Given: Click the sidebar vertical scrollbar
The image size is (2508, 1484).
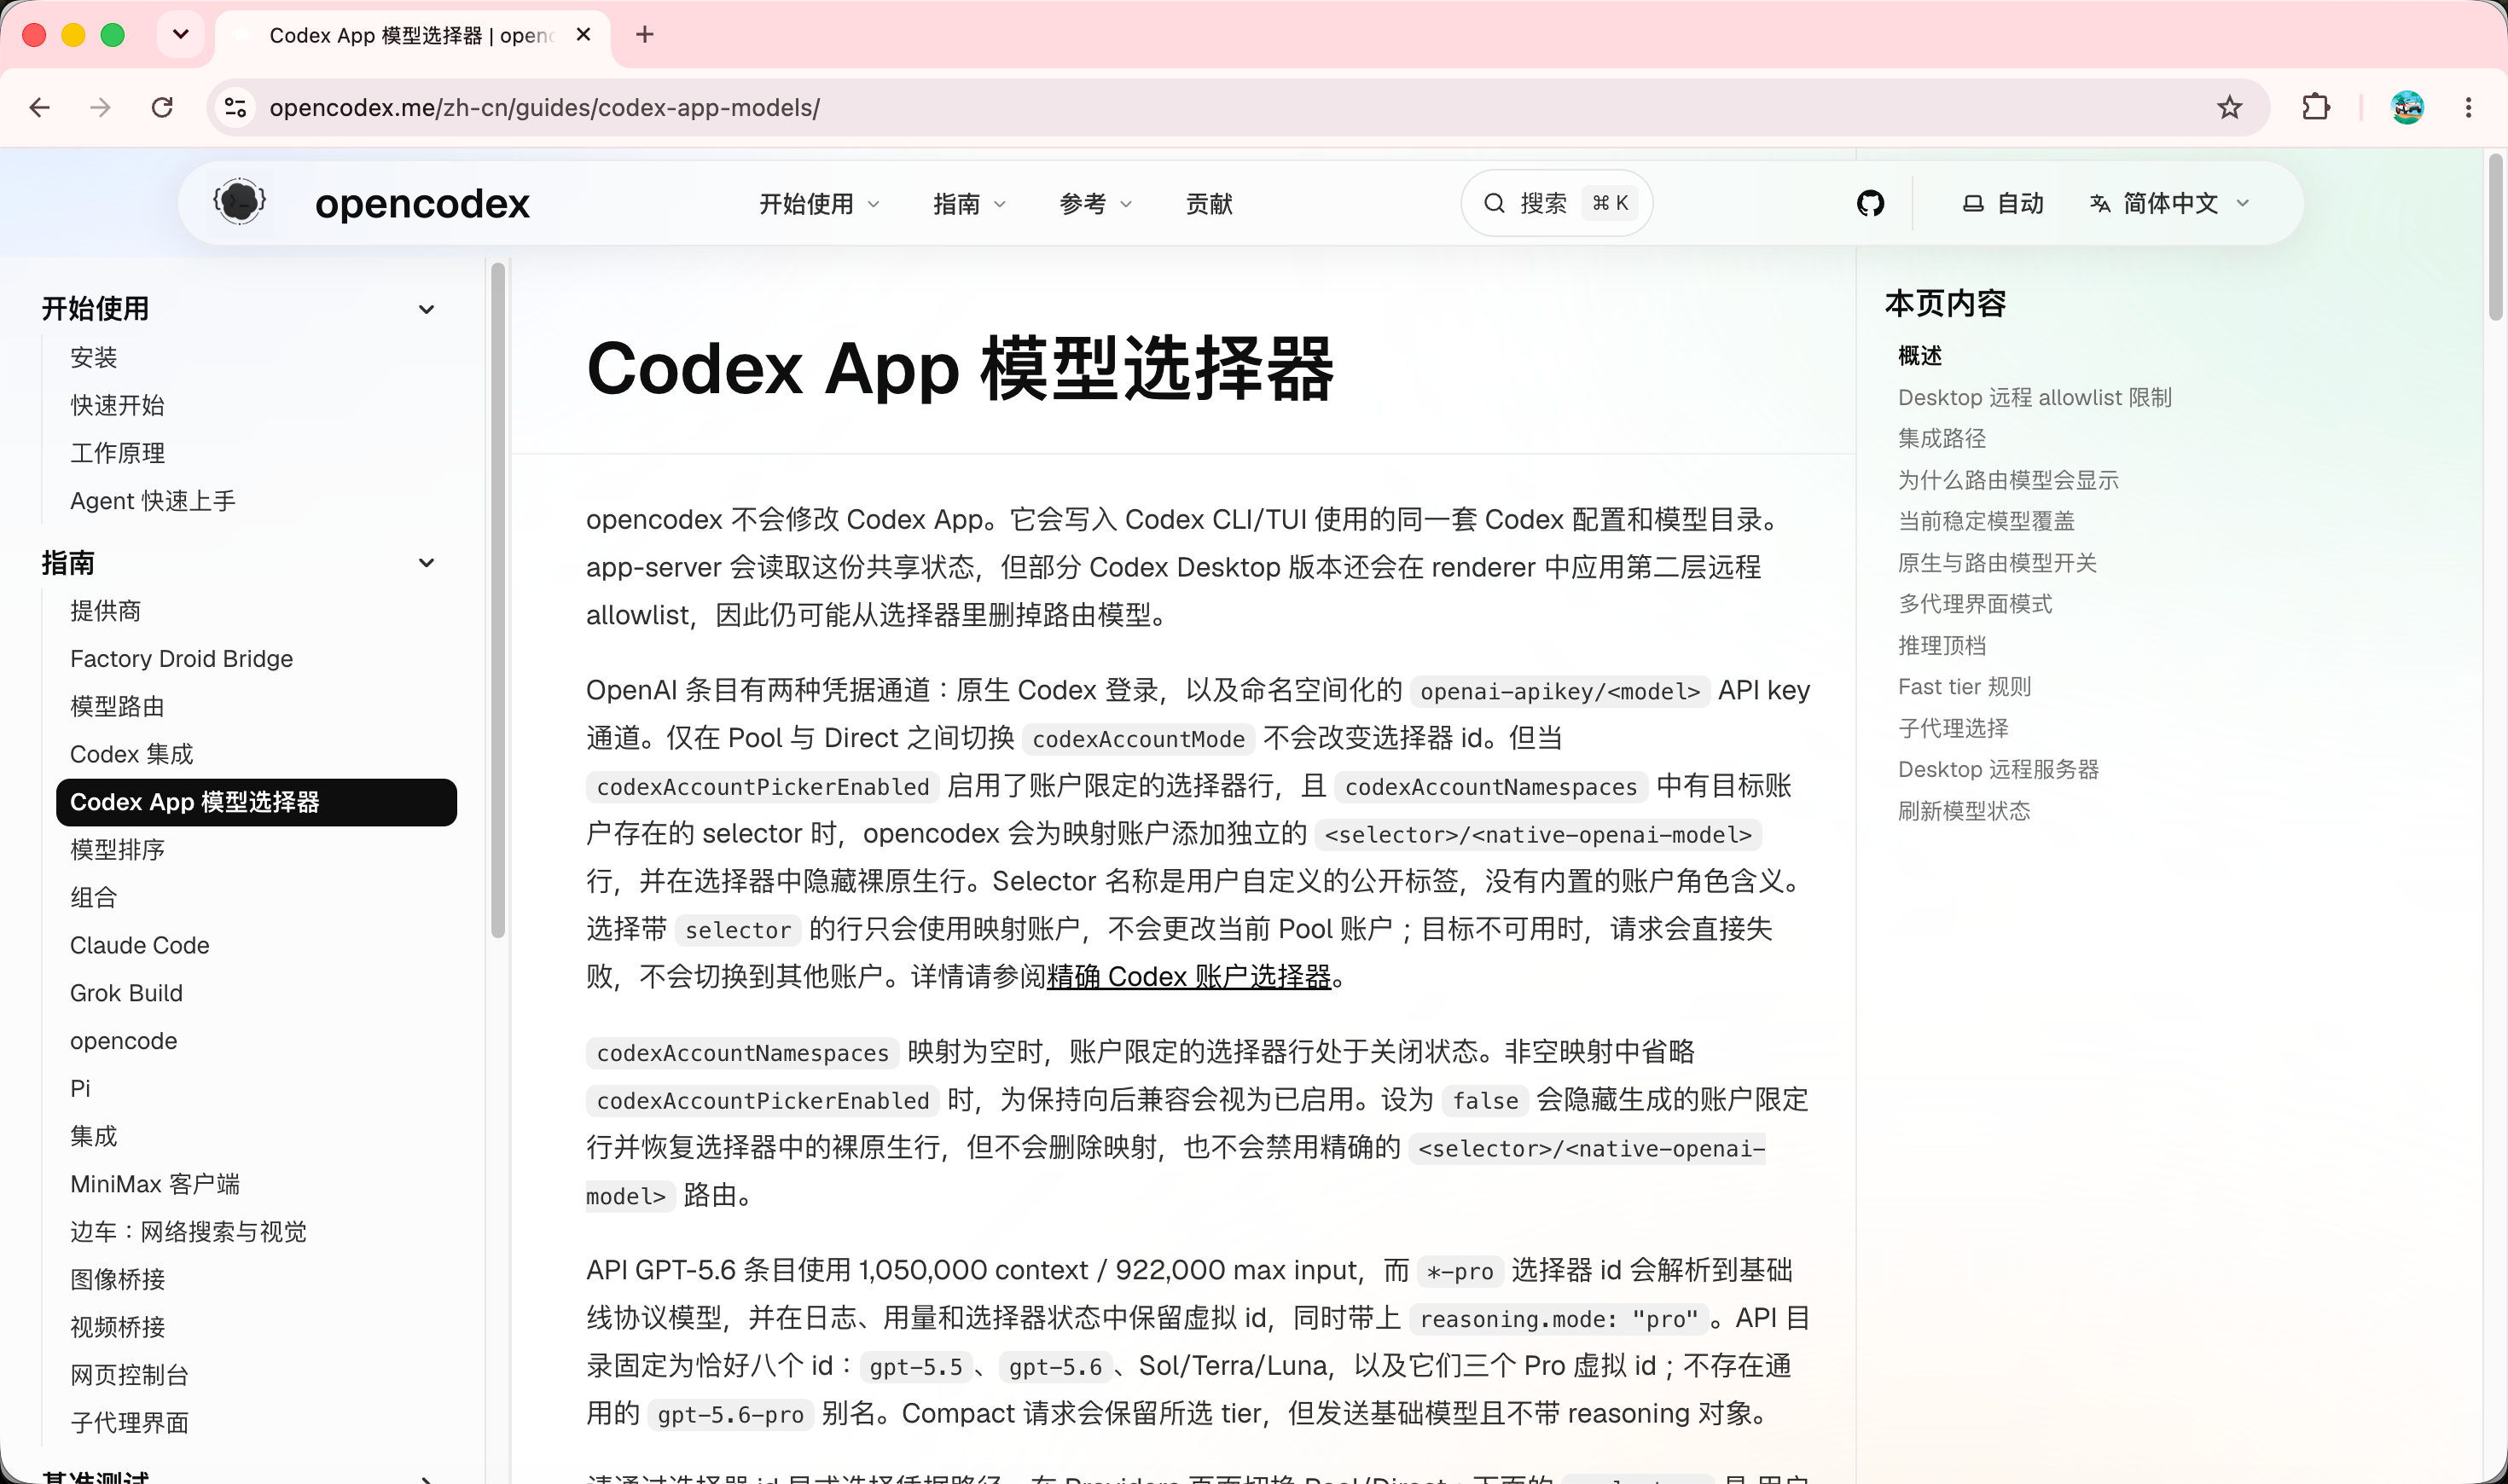Looking at the screenshot, I should [x=498, y=600].
